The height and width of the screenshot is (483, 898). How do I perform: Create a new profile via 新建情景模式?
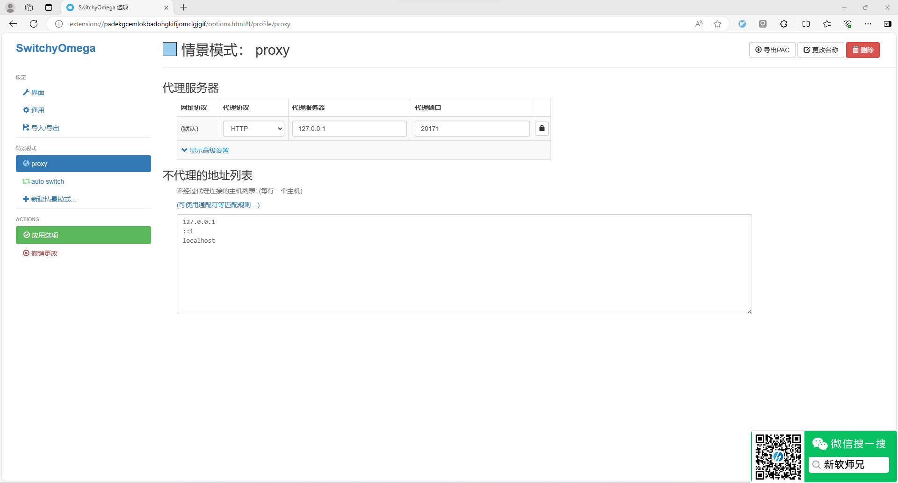tap(53, 199)
